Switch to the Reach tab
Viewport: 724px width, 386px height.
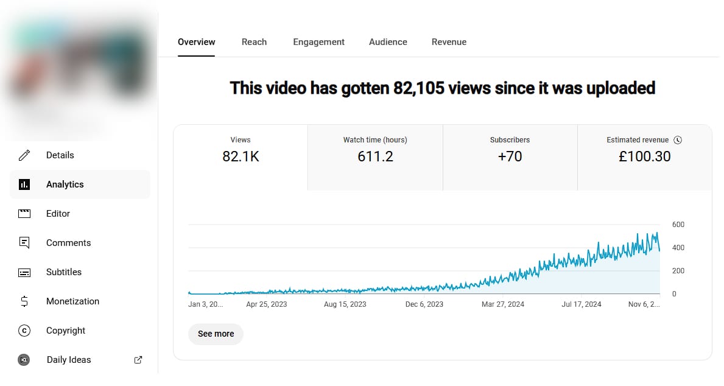pyautogui.click(x=254, y=42)
